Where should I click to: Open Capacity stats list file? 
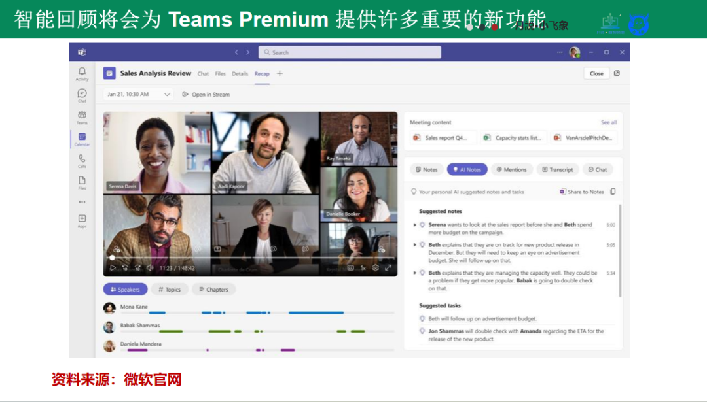point(513,138)
